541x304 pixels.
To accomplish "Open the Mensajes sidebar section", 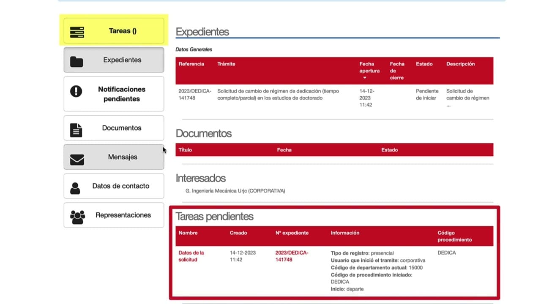I will (114, 157).
